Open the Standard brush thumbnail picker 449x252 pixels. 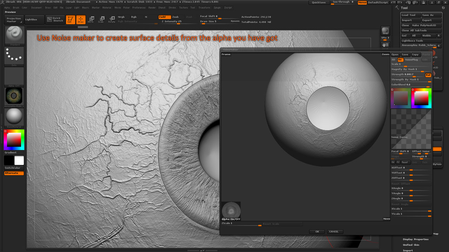click(15, 35)
